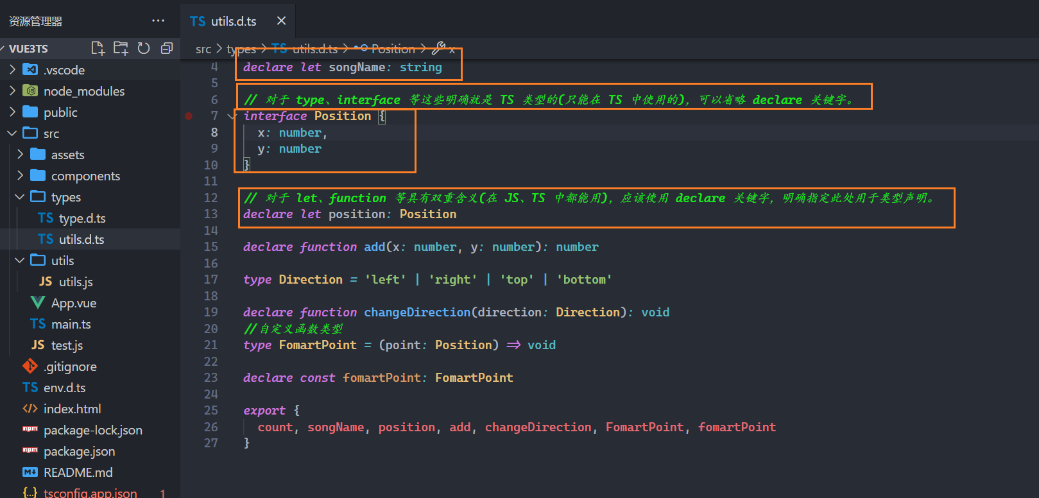This screenshot has height=498, width=1039.
Task: Expand the components folder
Action: pyautogui.click(x=85, y=176)
